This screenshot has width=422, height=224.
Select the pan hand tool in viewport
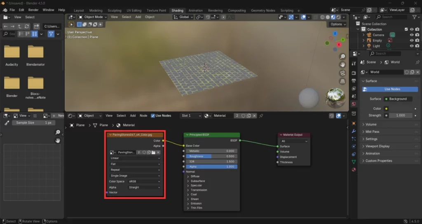pos(342,65)
